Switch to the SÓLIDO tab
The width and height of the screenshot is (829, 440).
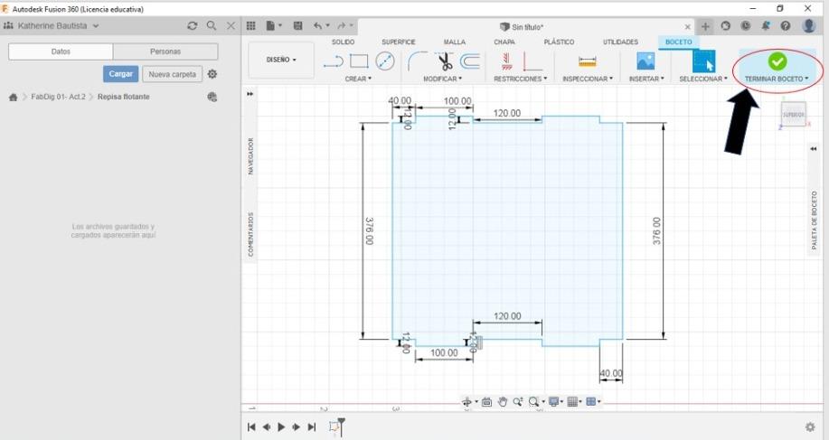pos(344,42)
